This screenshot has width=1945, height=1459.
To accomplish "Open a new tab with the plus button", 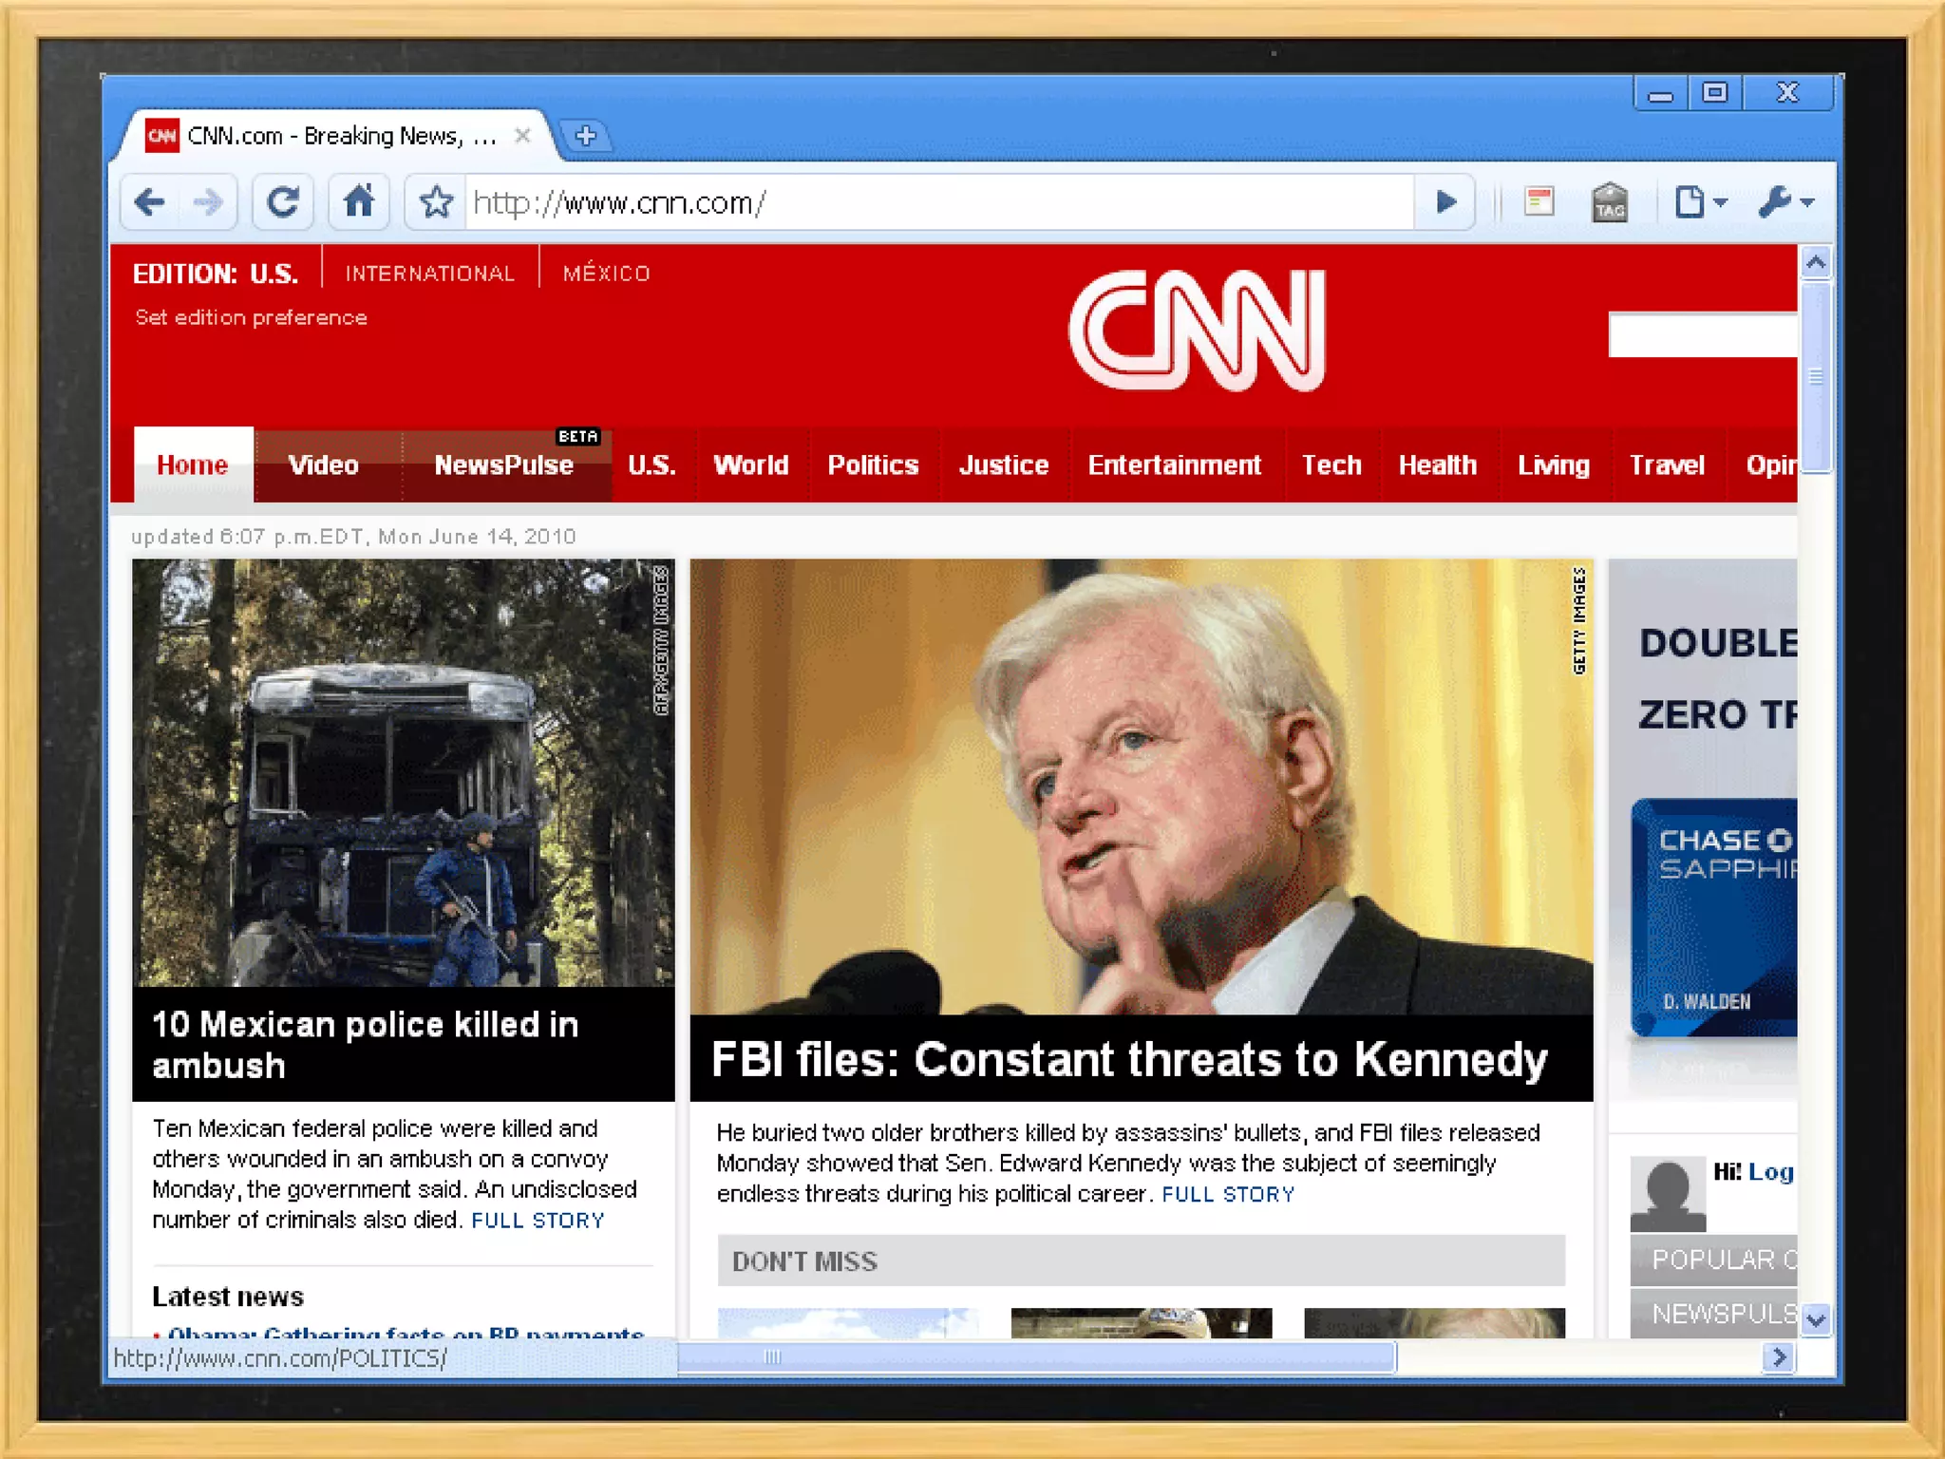I will 586,136.
